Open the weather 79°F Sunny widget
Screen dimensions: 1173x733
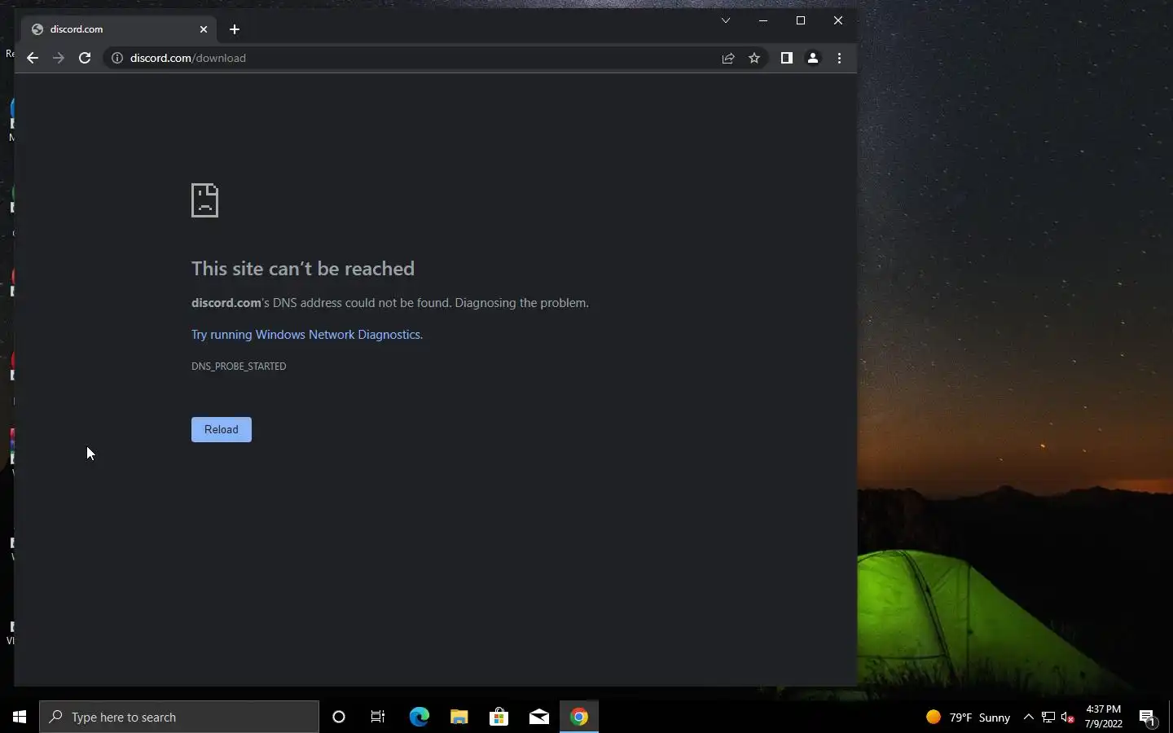click(x=969, y=718)
